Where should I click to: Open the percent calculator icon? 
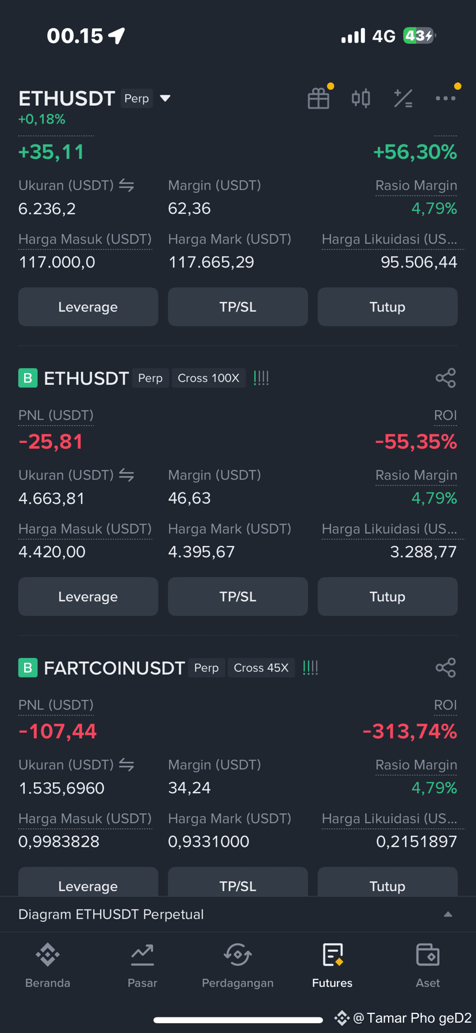(403, 98)
